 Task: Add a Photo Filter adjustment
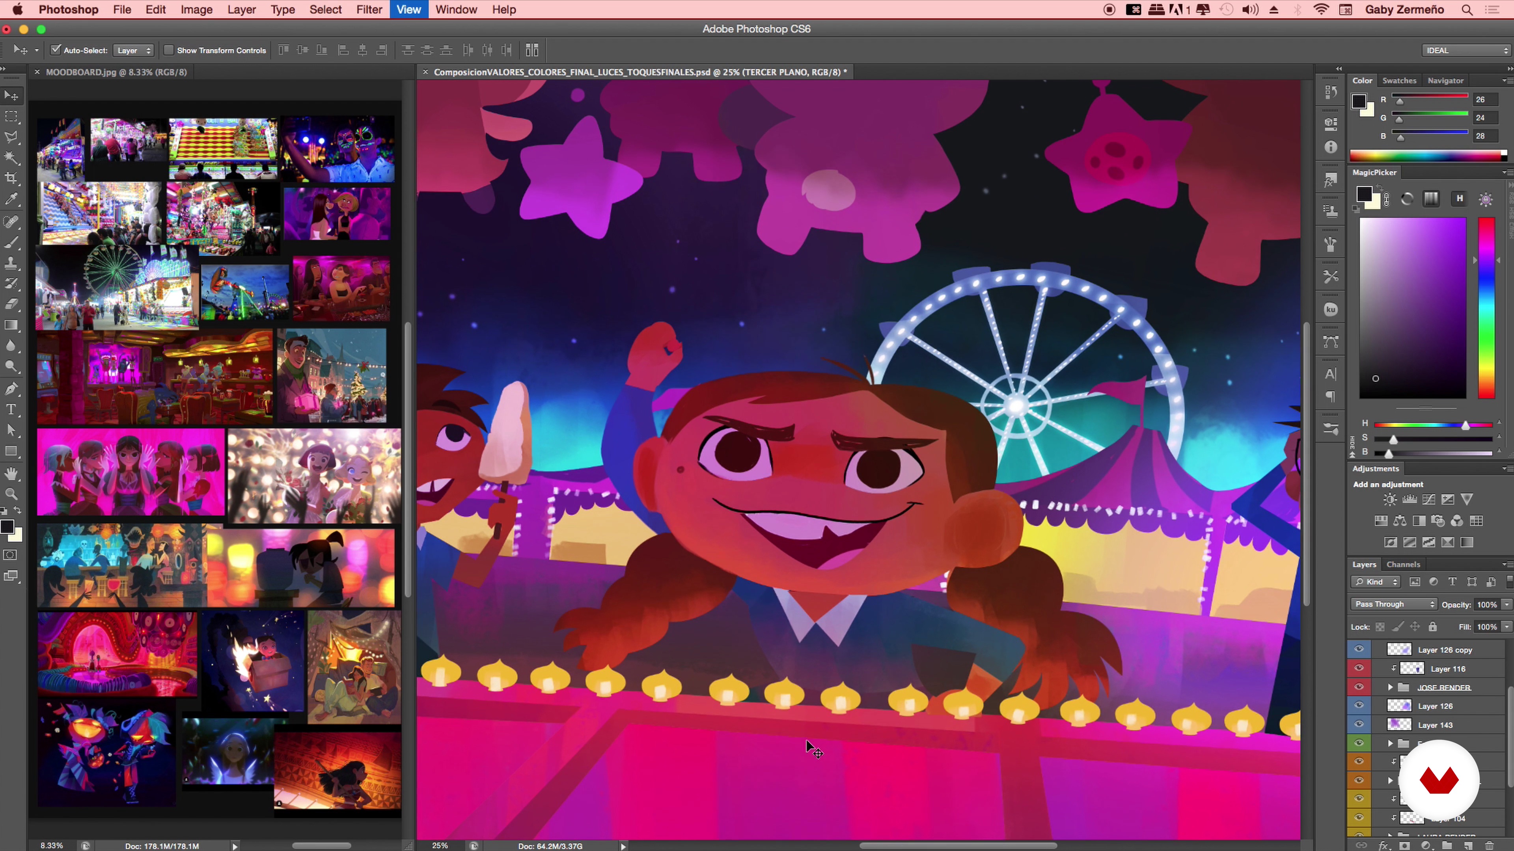click(x=1438, y=521)
